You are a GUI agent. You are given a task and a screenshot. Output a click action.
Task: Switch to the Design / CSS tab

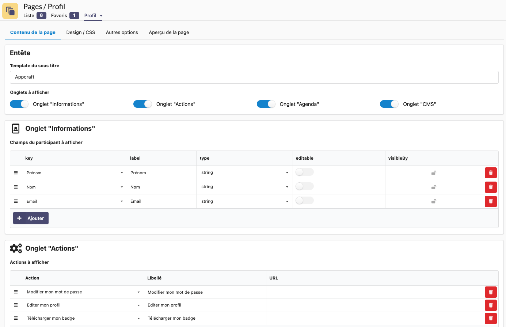tap(81, 33)
